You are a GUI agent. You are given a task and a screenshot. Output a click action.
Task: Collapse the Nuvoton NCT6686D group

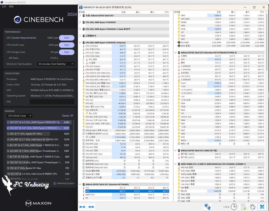coord(80,184)
